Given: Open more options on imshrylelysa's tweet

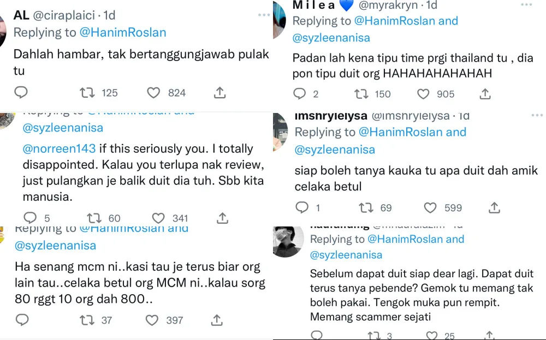Looking at the screenshot, I should [537, 115].
